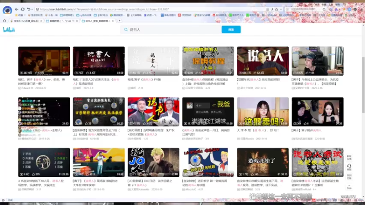
Task: Open the two-hosts 说书人 thumbnail
Action: point(153,112)
